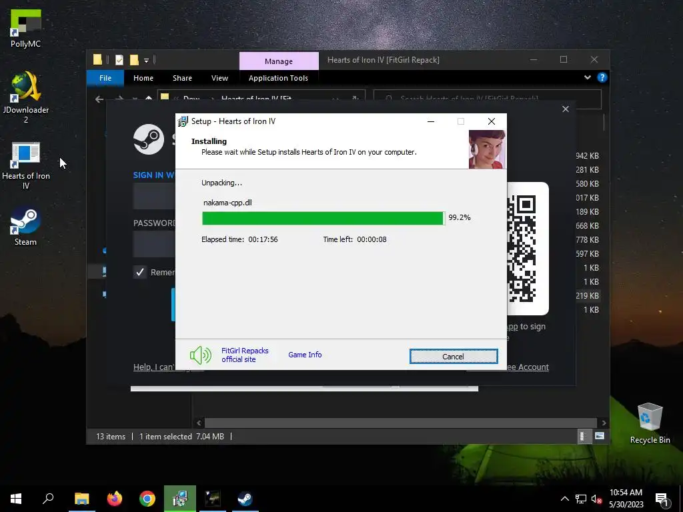The width and height of the screenshot is (683, 512).
Task: Click the Steam QR code
Action: click(x=522, y=249)
